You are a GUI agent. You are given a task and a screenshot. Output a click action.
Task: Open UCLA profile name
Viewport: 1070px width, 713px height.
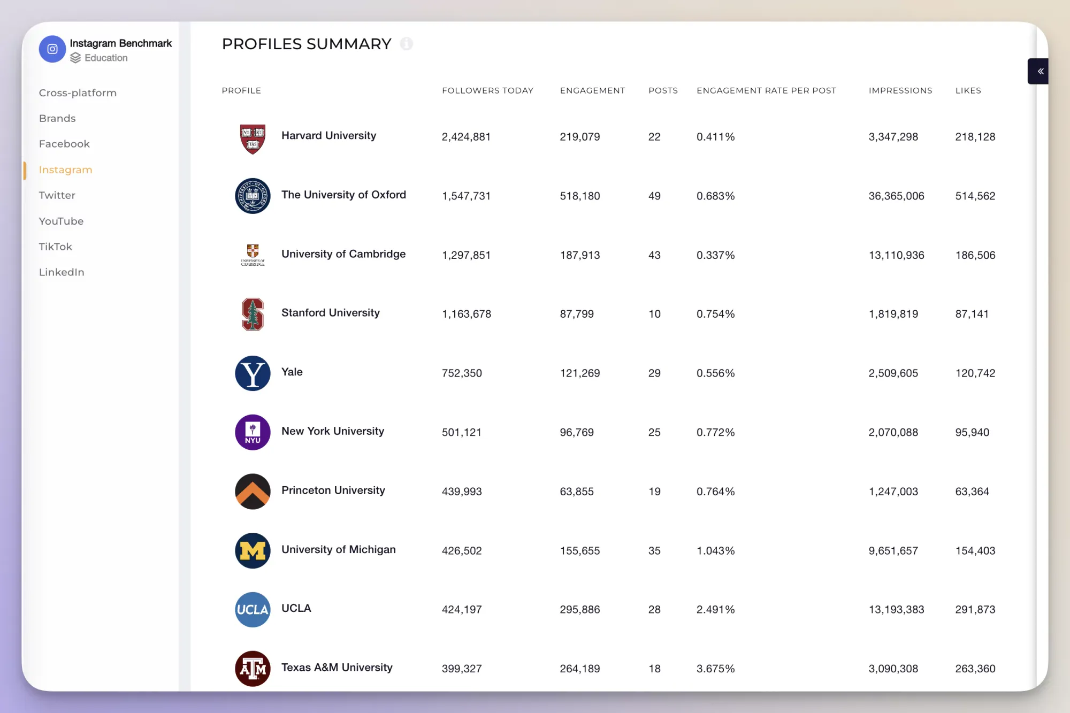296,608
